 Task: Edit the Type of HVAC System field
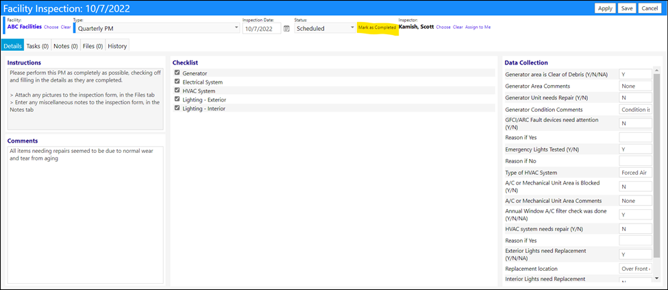click(x=635, y=172)
